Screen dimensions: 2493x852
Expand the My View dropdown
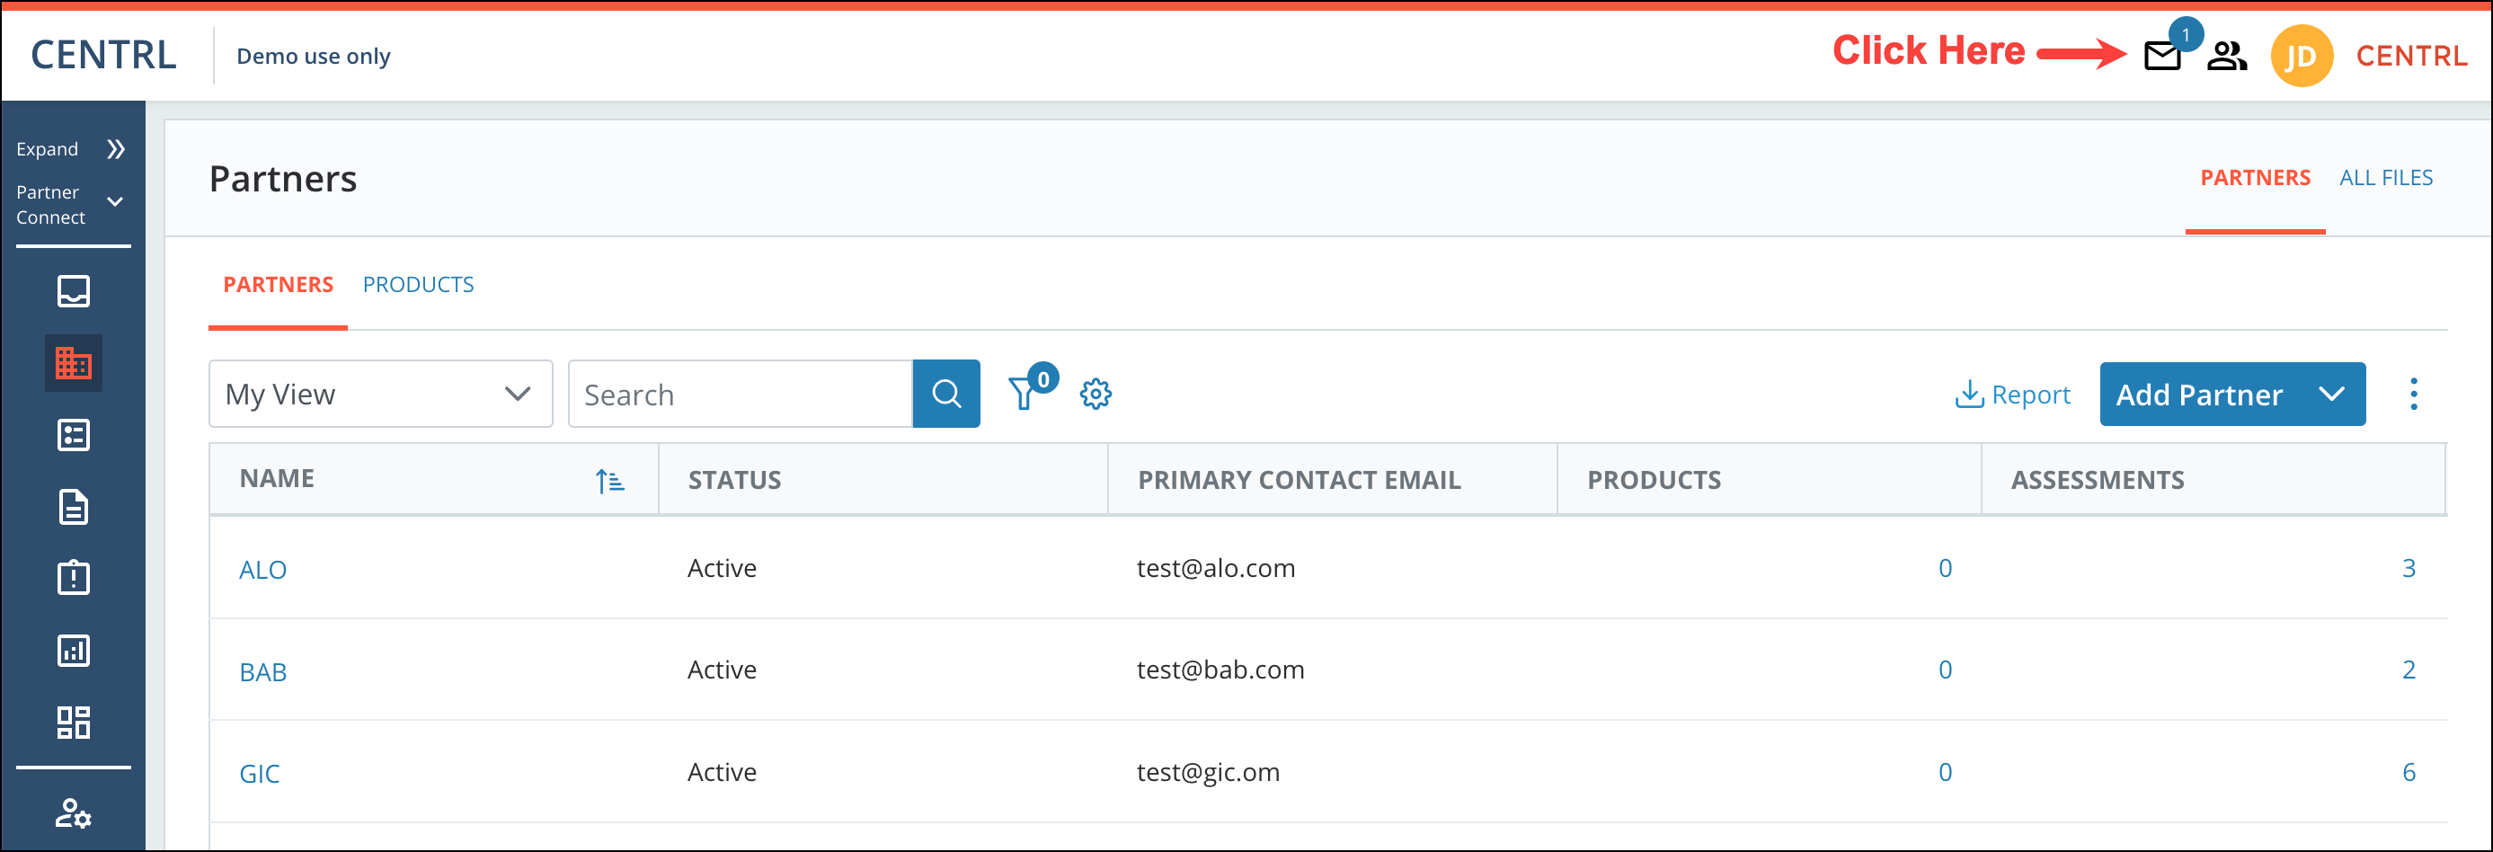click(380, 394)
